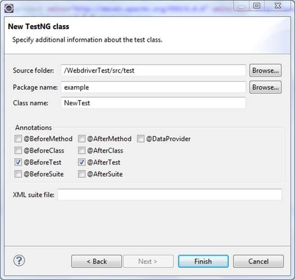Browse for the package name
Screen dimensions: 295x280
(x=266, y=87)
